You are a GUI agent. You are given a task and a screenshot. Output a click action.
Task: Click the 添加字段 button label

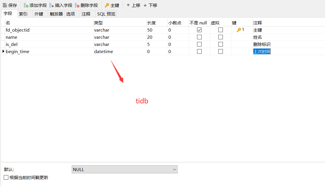[x=38, y=5]
